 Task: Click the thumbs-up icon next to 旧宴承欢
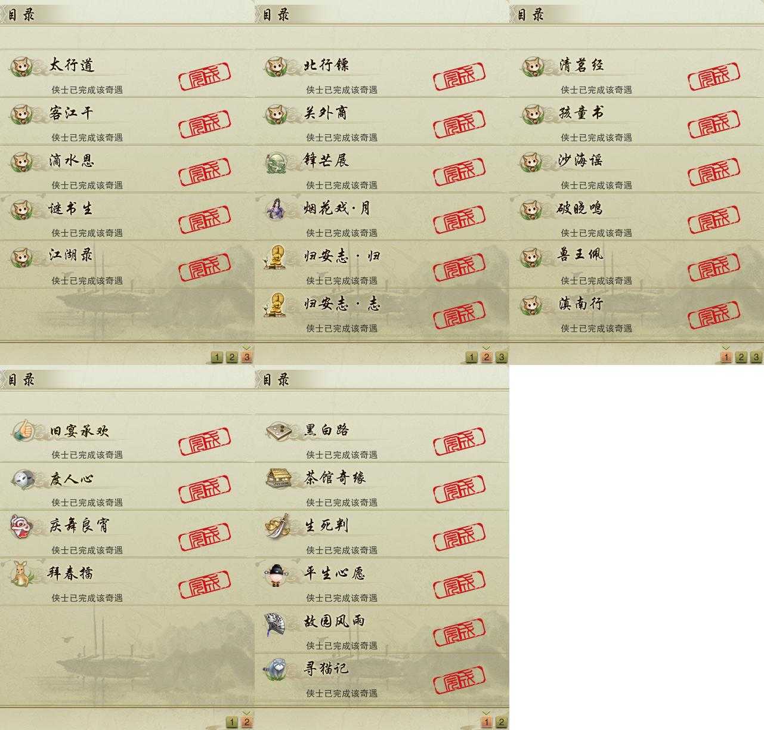point(21,431)
